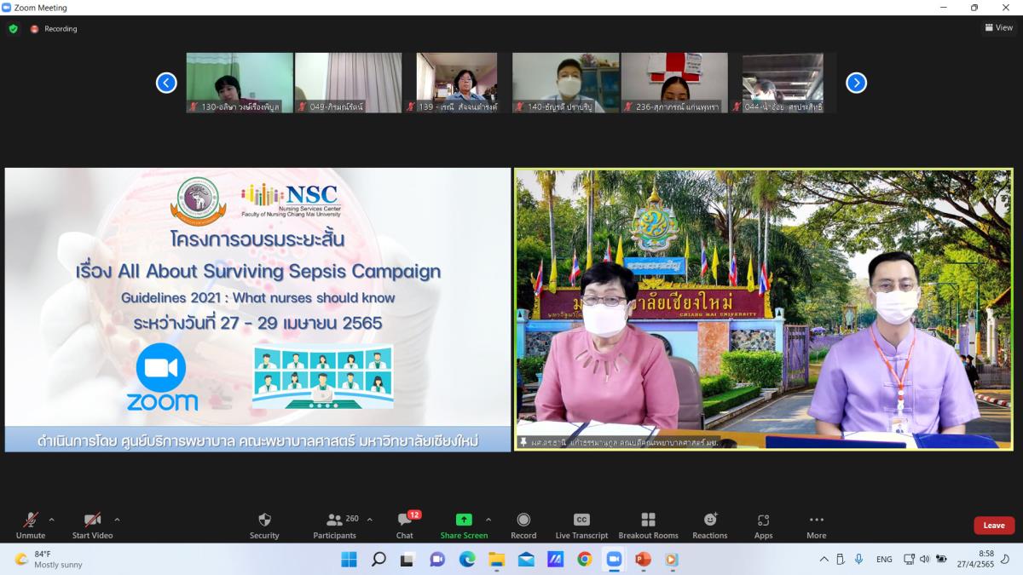Open the weather widget showing 84°F

[49, 560]
